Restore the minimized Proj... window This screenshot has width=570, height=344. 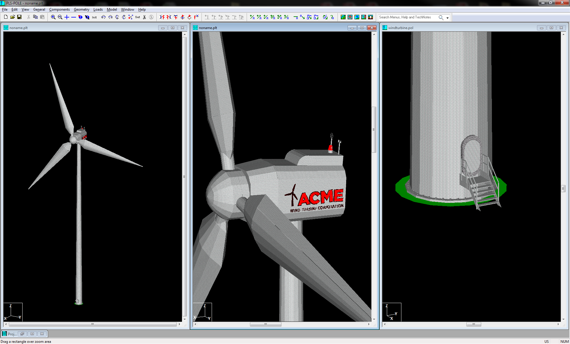[22, 334]
